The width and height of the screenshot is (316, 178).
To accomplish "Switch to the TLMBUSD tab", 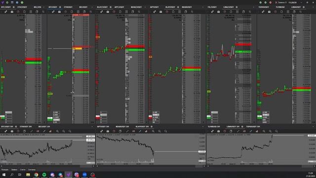I will [x=280, y=7].
